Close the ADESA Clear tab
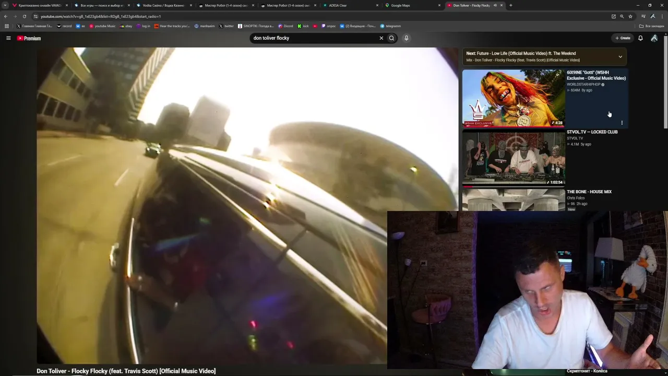 377,5
